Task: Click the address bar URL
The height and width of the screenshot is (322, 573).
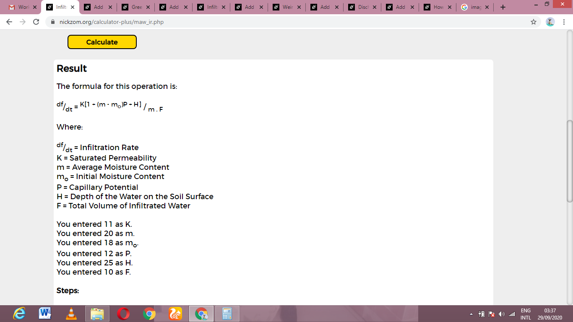Action: tap(112, 22)
